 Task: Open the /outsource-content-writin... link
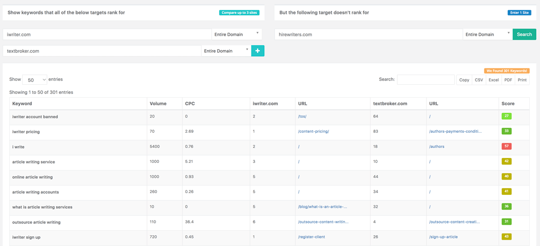(x=323, y=222)
